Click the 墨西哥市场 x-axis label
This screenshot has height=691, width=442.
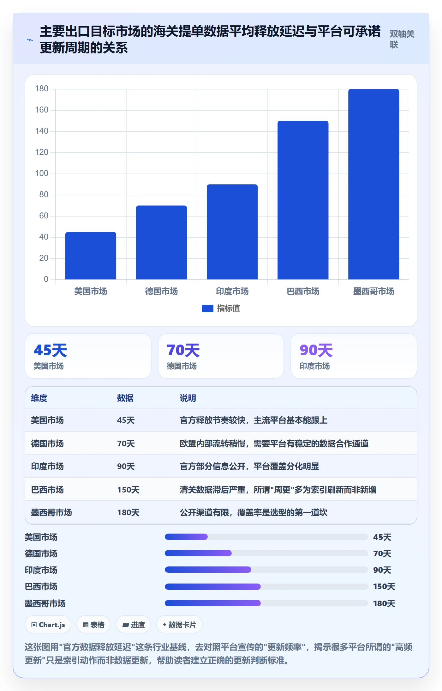click(x=373, y=291)
